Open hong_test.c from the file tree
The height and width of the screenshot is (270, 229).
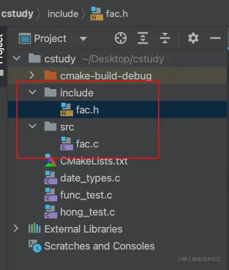pyautogui.click(x=87, y=212)
